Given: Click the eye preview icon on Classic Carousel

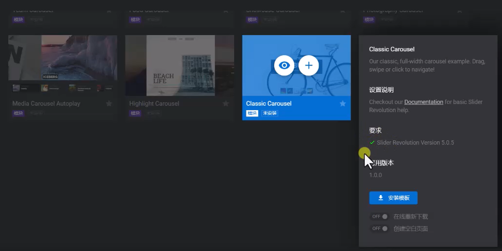Looking at the screenshot, I should tap(284, 65).
